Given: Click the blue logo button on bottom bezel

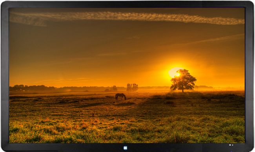Looking at the screenshot, I should (x=125, y=148).
